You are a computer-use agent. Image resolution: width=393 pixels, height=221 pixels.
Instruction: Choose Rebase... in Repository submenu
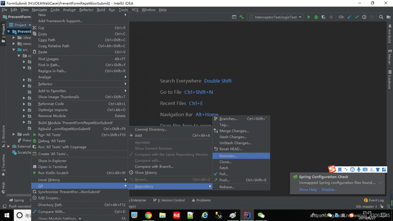241,187
